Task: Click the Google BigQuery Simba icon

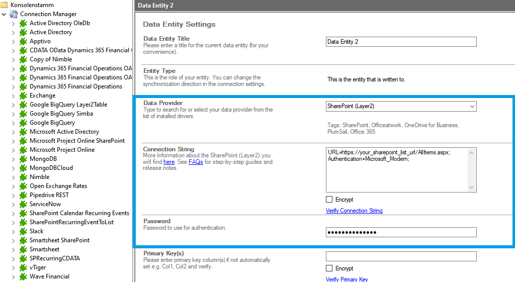Action: [x=23, y=114]
